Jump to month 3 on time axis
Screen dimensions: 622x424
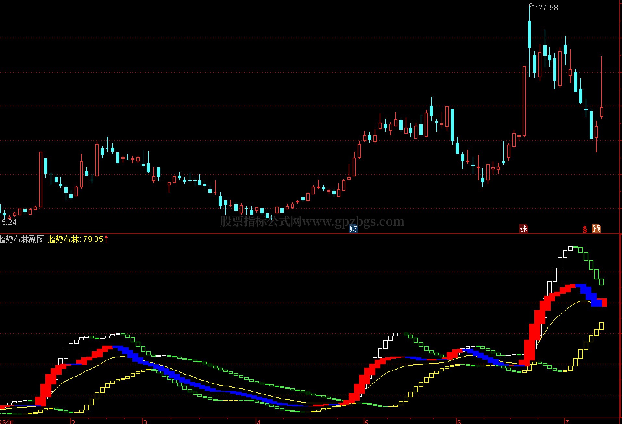145,422
